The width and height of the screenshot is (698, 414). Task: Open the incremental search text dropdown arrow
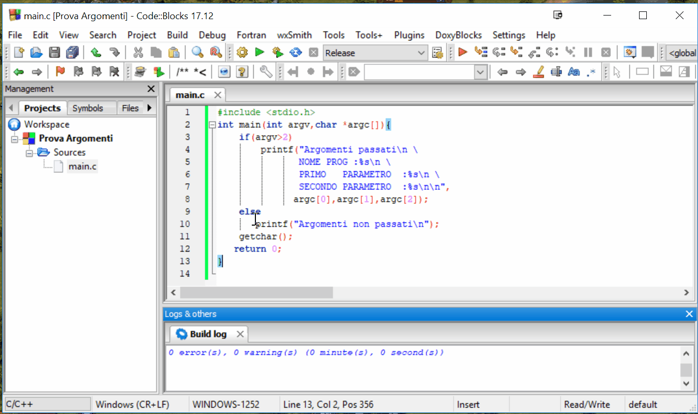point(481,72)
